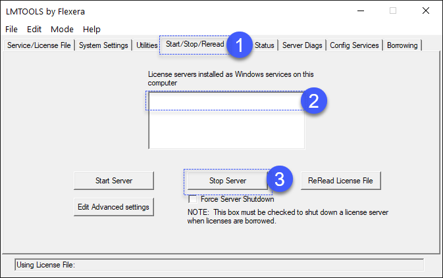Open the Edit menu

(x=34, y=29)
